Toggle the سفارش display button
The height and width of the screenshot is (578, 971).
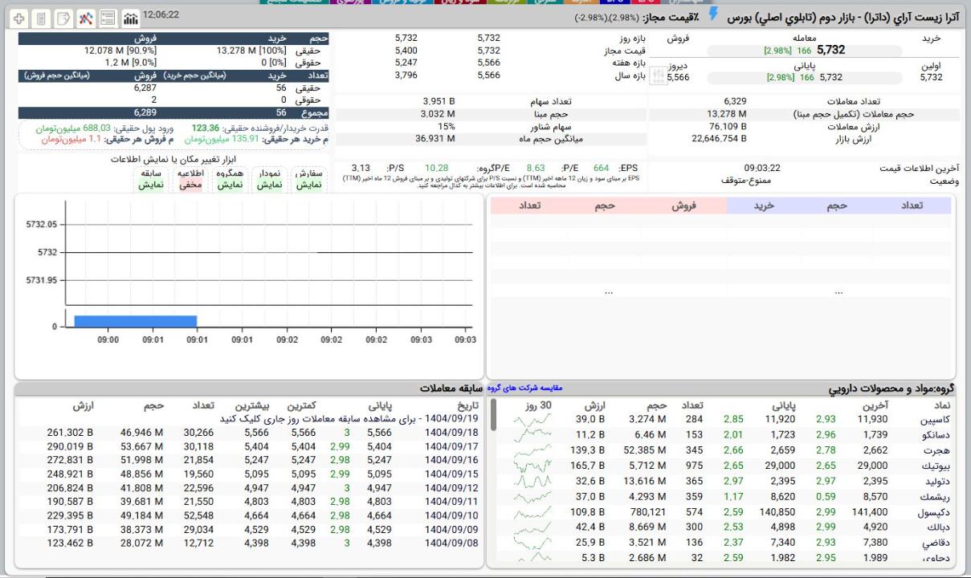[x=308, y=179]
